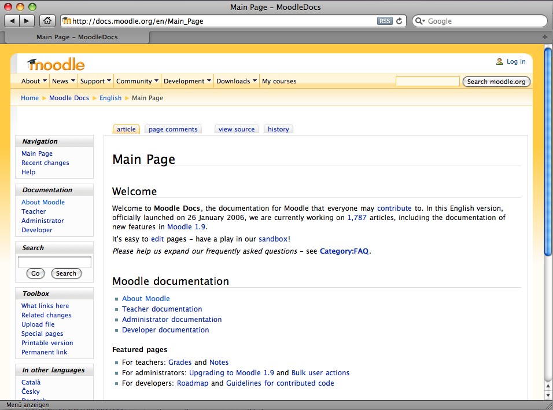Click the 1,787 articles link
553x410 pixels.
357,217
